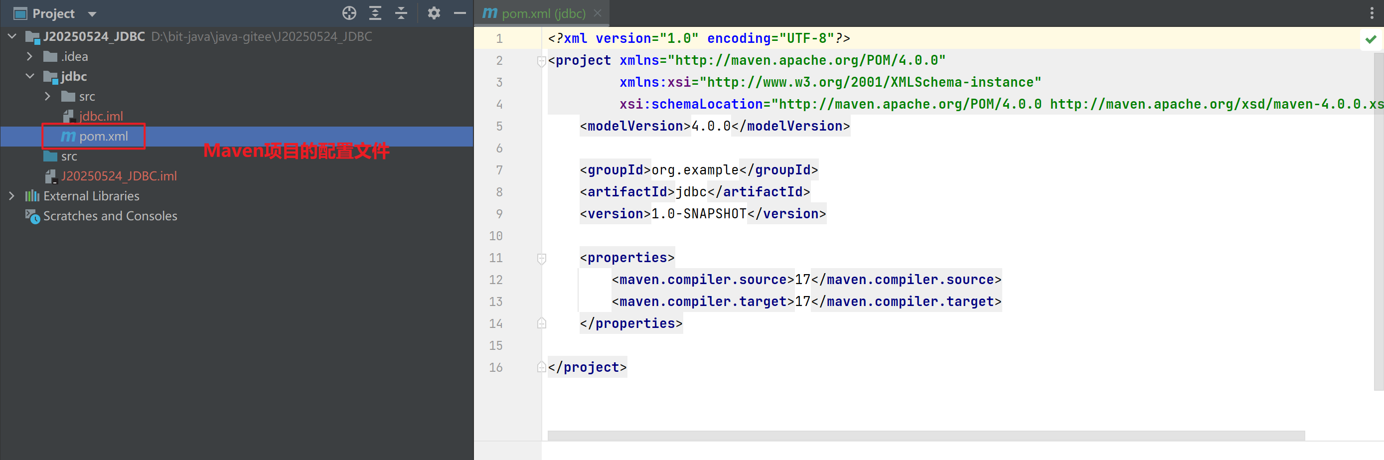Image resolution: width=1384 pixels, height=460 pixels.
Task: Click the Project panel window icon
Action: [20, 13]
